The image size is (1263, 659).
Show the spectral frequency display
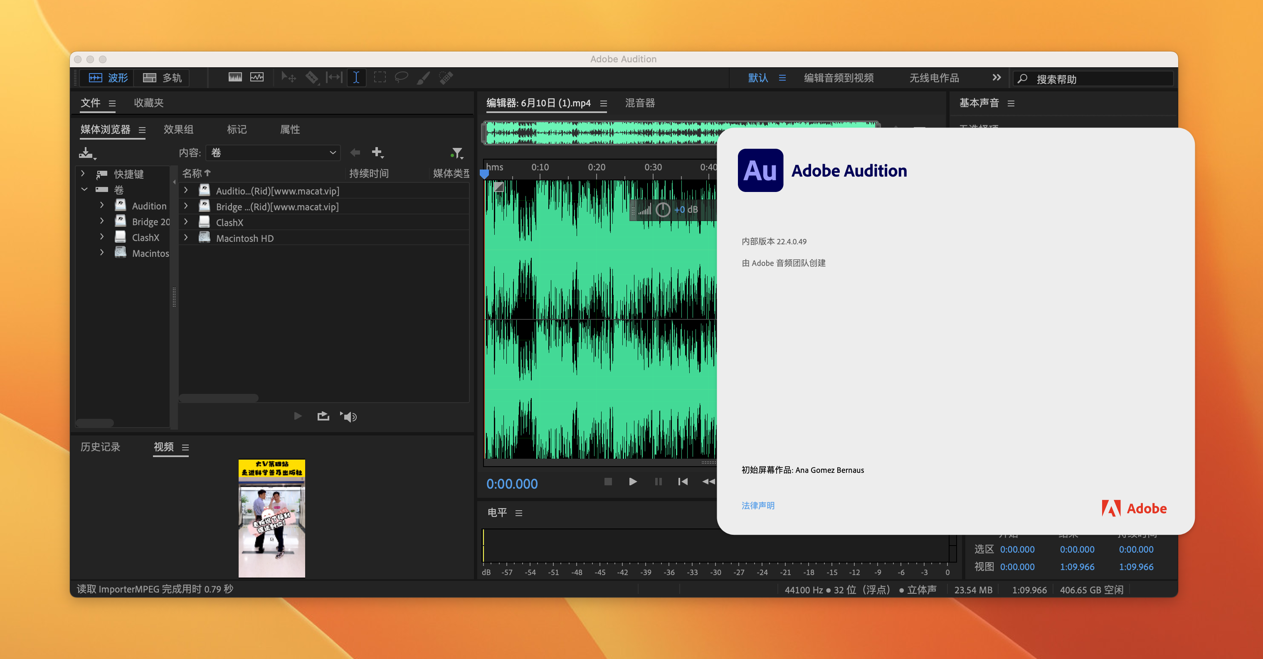tap(235, 77)
